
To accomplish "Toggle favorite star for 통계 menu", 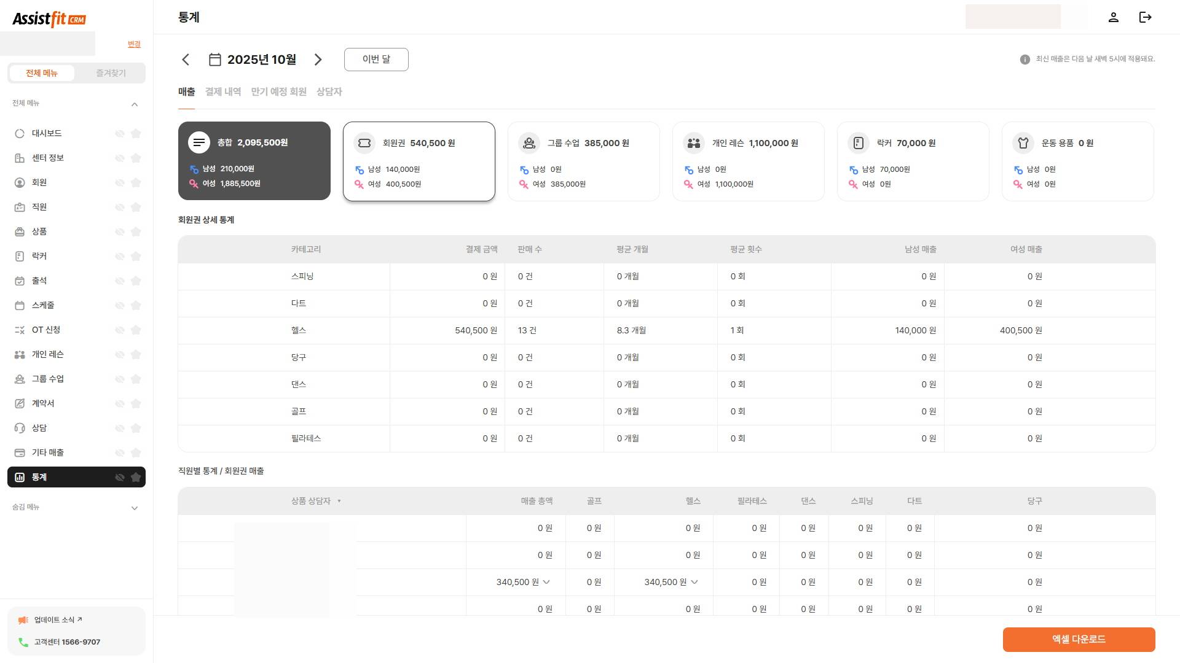I will 136,477.
